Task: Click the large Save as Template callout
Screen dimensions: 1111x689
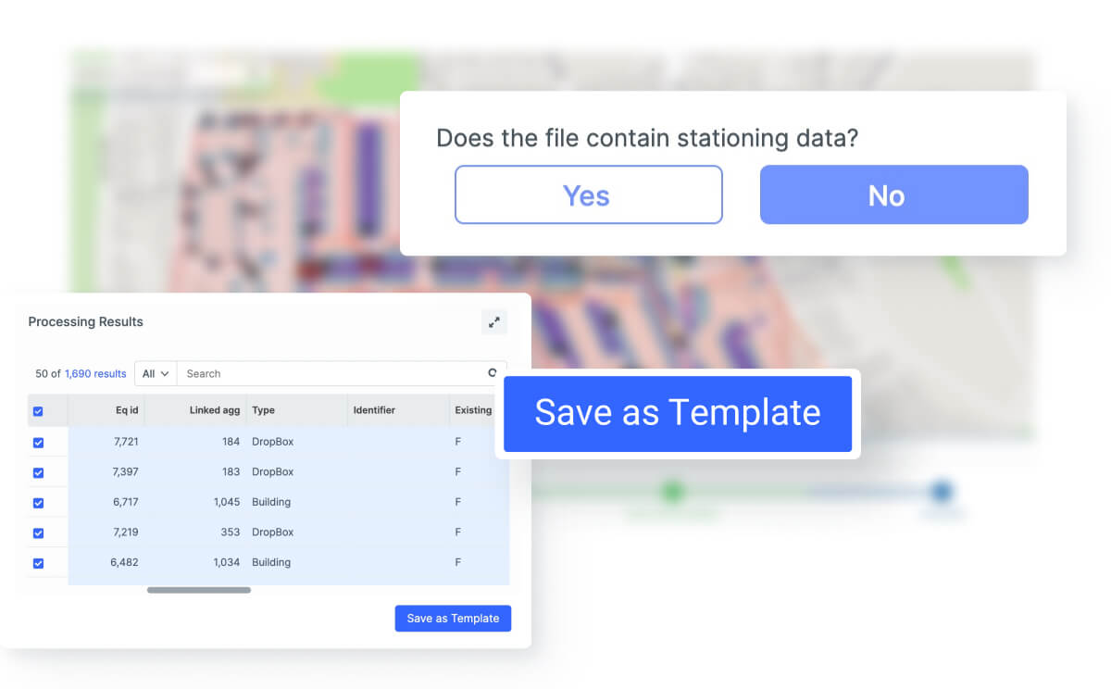Action: 677,413
